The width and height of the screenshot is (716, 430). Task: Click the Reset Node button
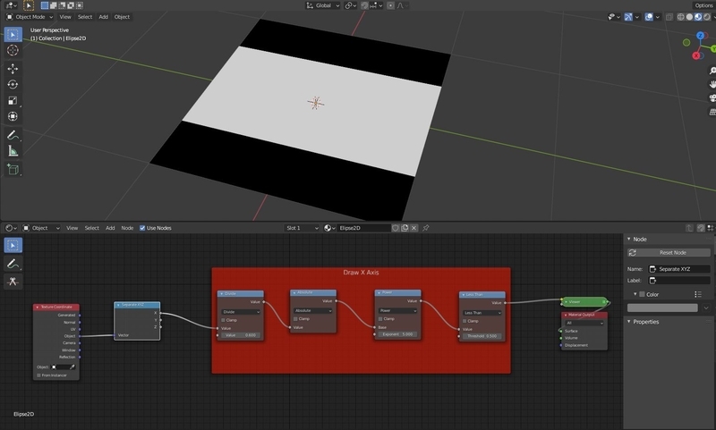coord(669,253)
